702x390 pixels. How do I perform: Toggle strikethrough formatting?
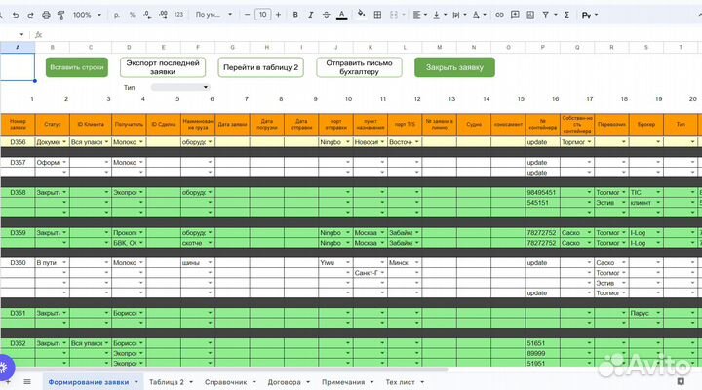pos(326,15)
